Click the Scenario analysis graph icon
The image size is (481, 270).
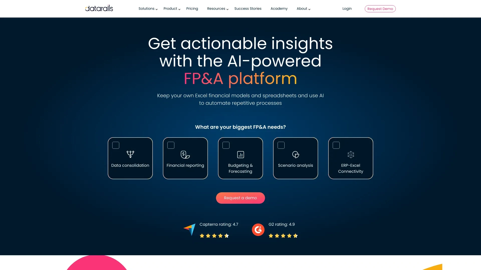[x=295, y=154]
